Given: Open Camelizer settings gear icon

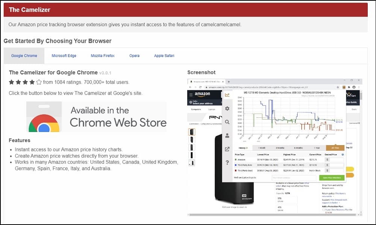Looking at the screenshot, I should pyautogui.click(x=227, y=108).
